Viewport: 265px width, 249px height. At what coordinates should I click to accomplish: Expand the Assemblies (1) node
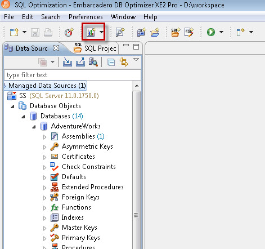(x=44, y=137)
